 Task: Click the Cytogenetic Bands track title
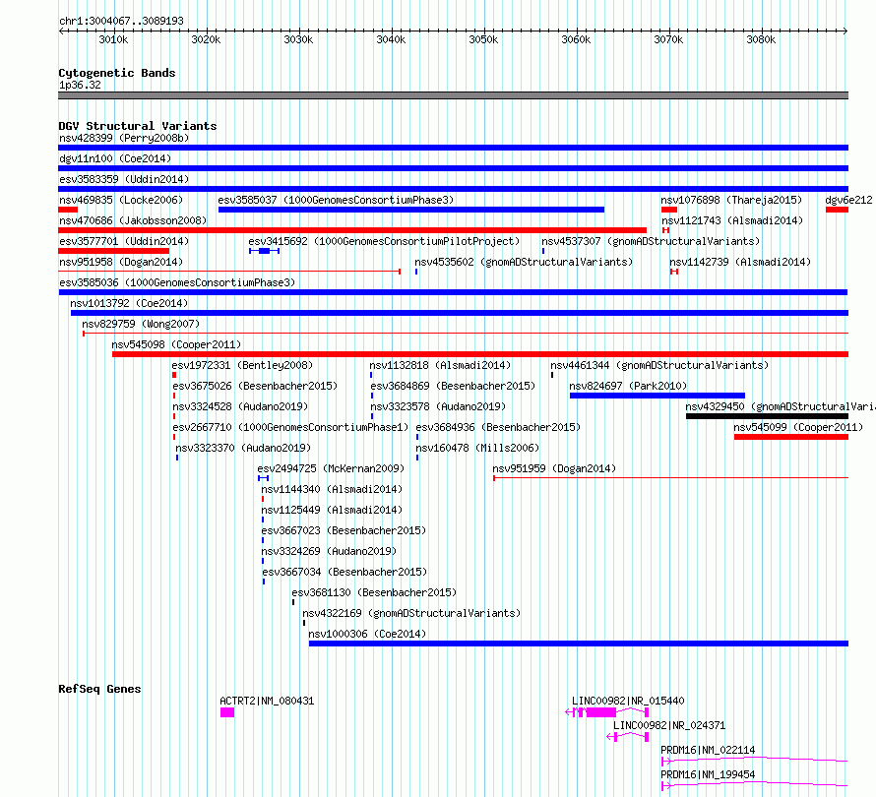[x=117, y=73]
